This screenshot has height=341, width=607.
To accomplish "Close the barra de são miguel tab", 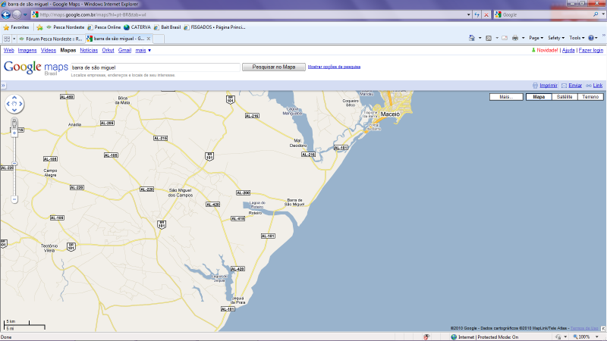I will (148, 39).
